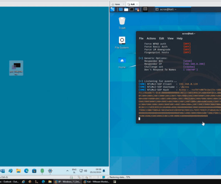Open the file manager icon in Kali panel
The width and height of the screenshot is (221, 184).
click(126, 10)
